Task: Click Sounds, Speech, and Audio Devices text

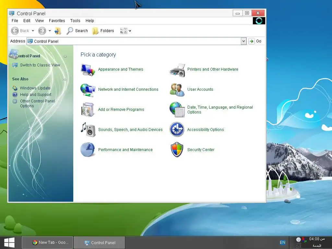Action: [130, 130]
